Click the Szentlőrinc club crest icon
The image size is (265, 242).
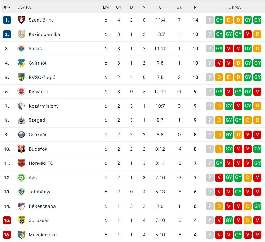[x=21, y=20]
